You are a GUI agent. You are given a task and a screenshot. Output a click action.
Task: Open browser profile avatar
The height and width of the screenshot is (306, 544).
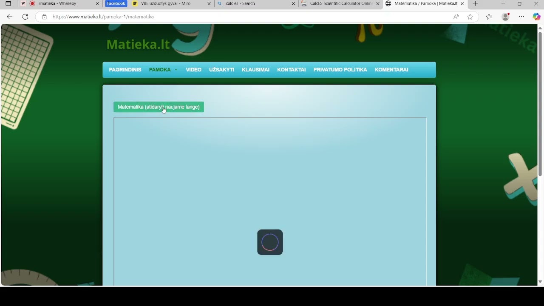pyautogui.click(x=505, y=17)
